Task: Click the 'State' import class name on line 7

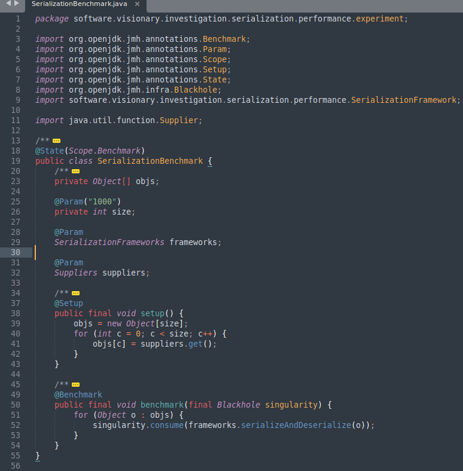Action: click(x=215, y=80)
